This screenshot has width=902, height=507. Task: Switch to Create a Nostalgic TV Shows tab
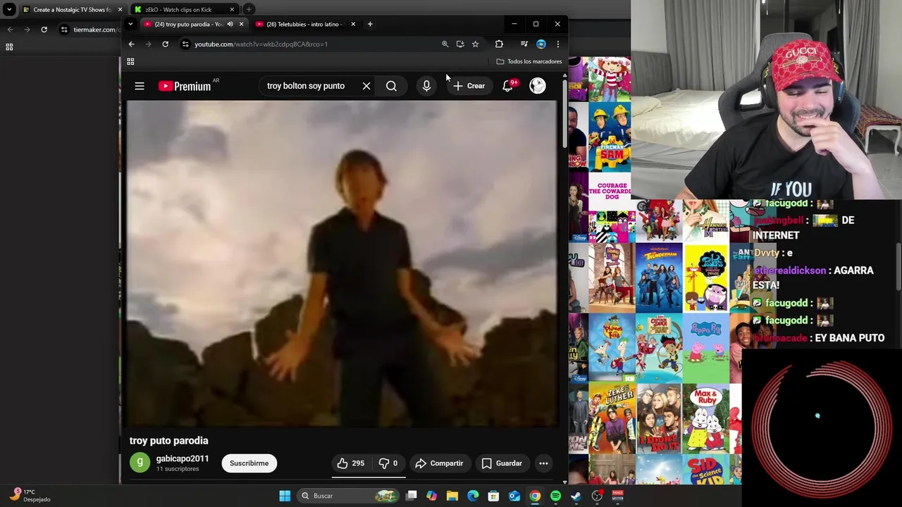[x=72, y=10]
